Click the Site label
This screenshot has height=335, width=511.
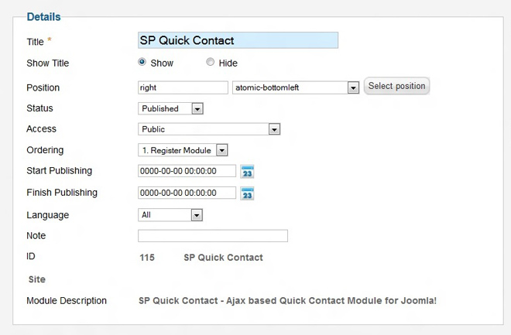click(x=36, y=279)
